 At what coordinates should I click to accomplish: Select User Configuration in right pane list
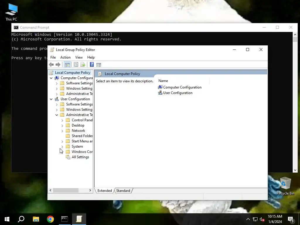click(x=175, y=93)
